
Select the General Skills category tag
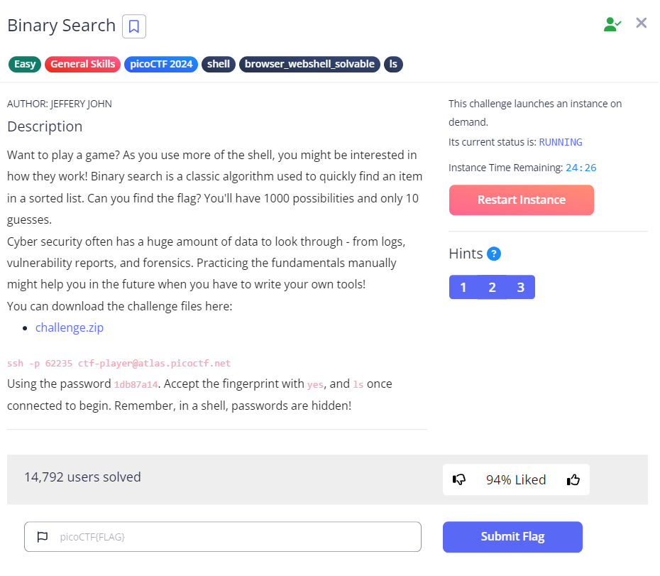(82, 64)
